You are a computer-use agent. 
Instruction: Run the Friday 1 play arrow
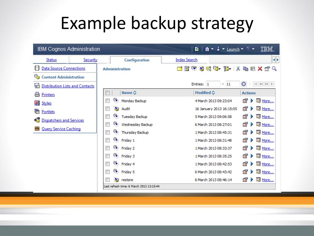point(252,140)
